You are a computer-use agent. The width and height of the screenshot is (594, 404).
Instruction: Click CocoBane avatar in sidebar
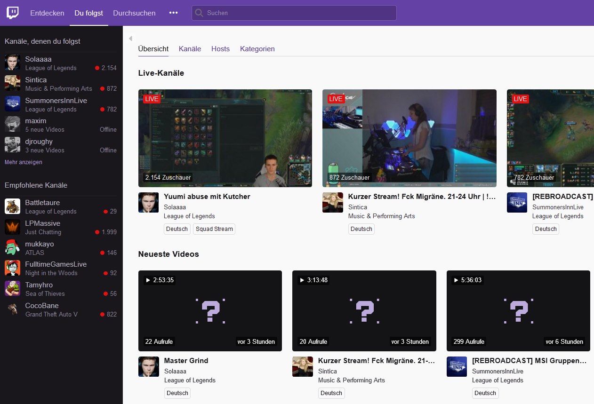coord(12,309)
